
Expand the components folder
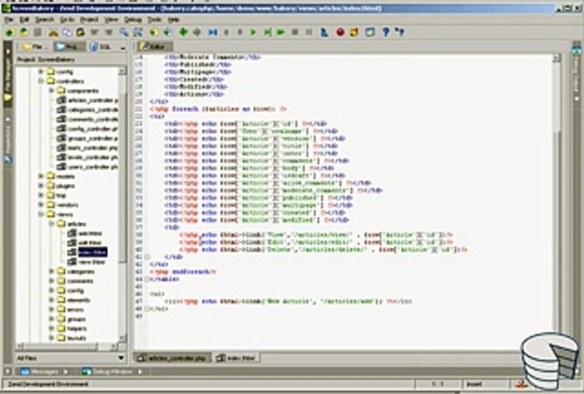(51, 91)
